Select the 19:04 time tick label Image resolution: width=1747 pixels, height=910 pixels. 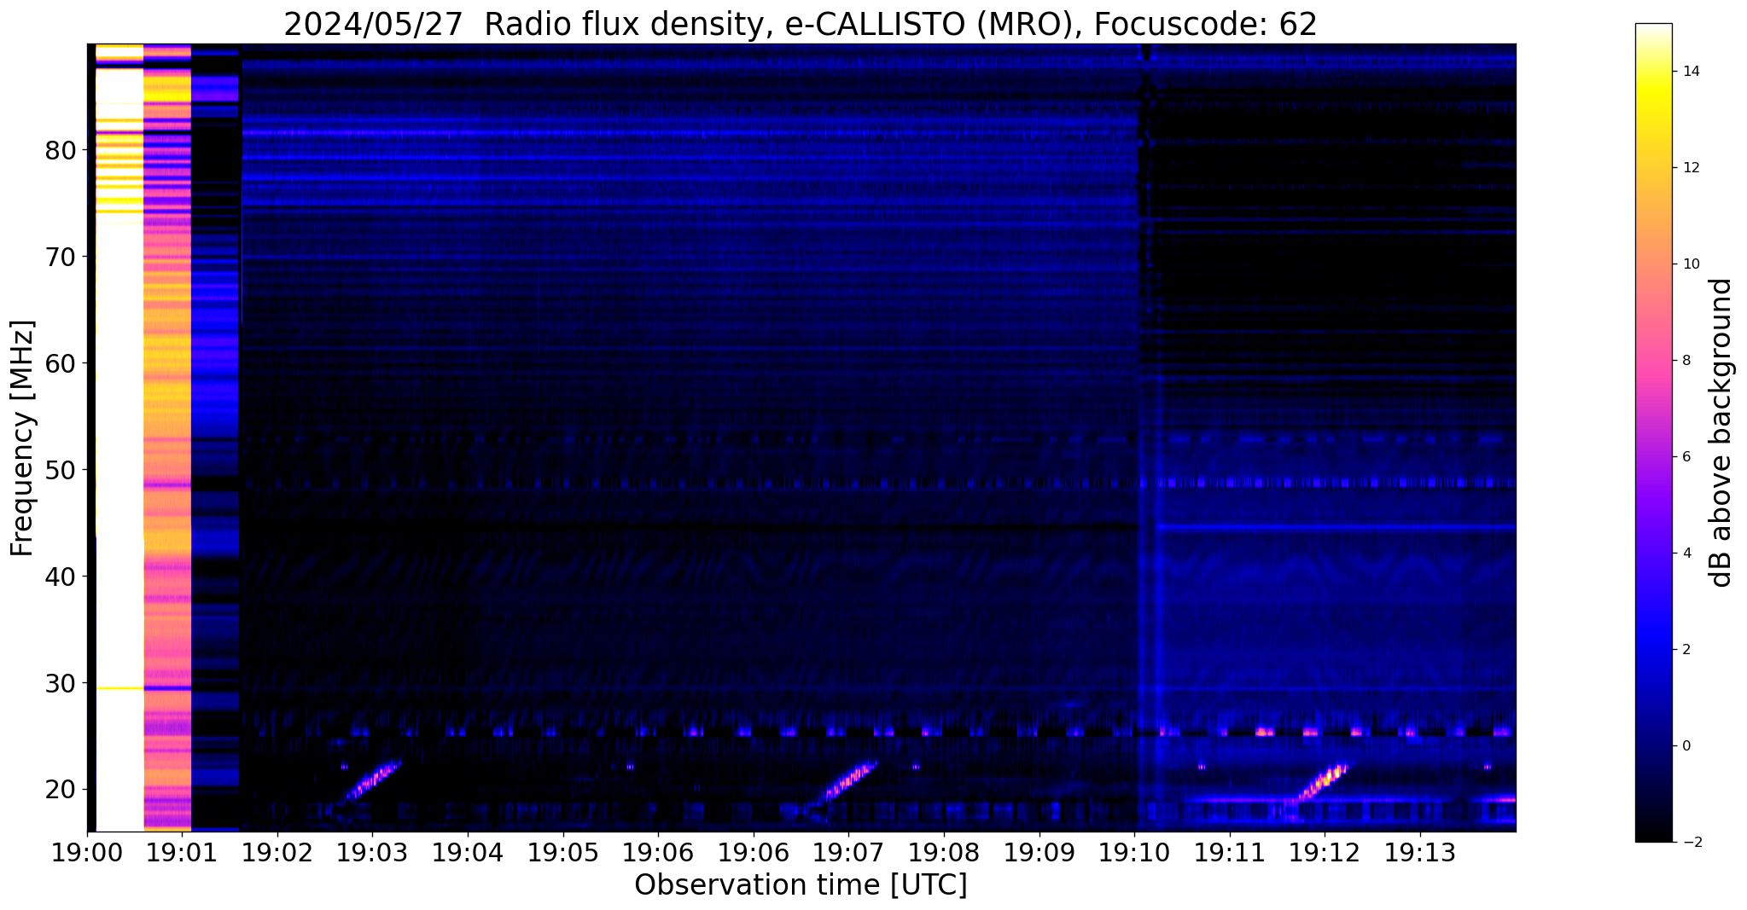pyautogui.click(x=468, y=853)
